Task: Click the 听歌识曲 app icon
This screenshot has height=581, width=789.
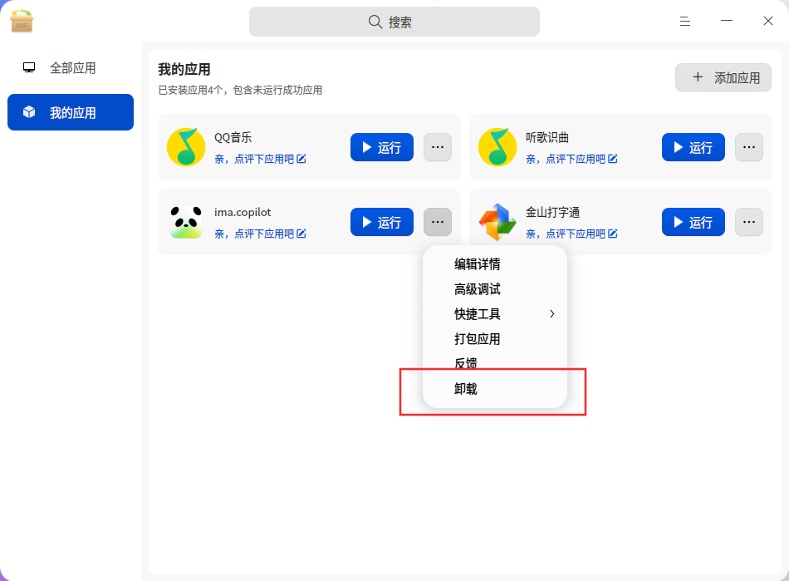Action: tap(497, 147)
